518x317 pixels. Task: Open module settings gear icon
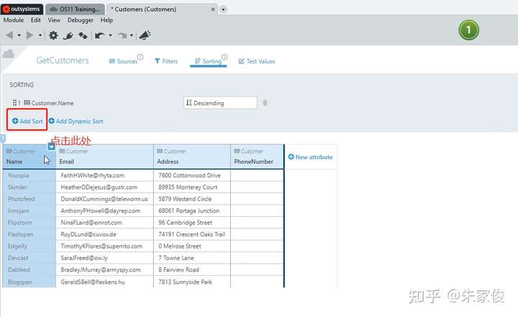tap(53, 35)
